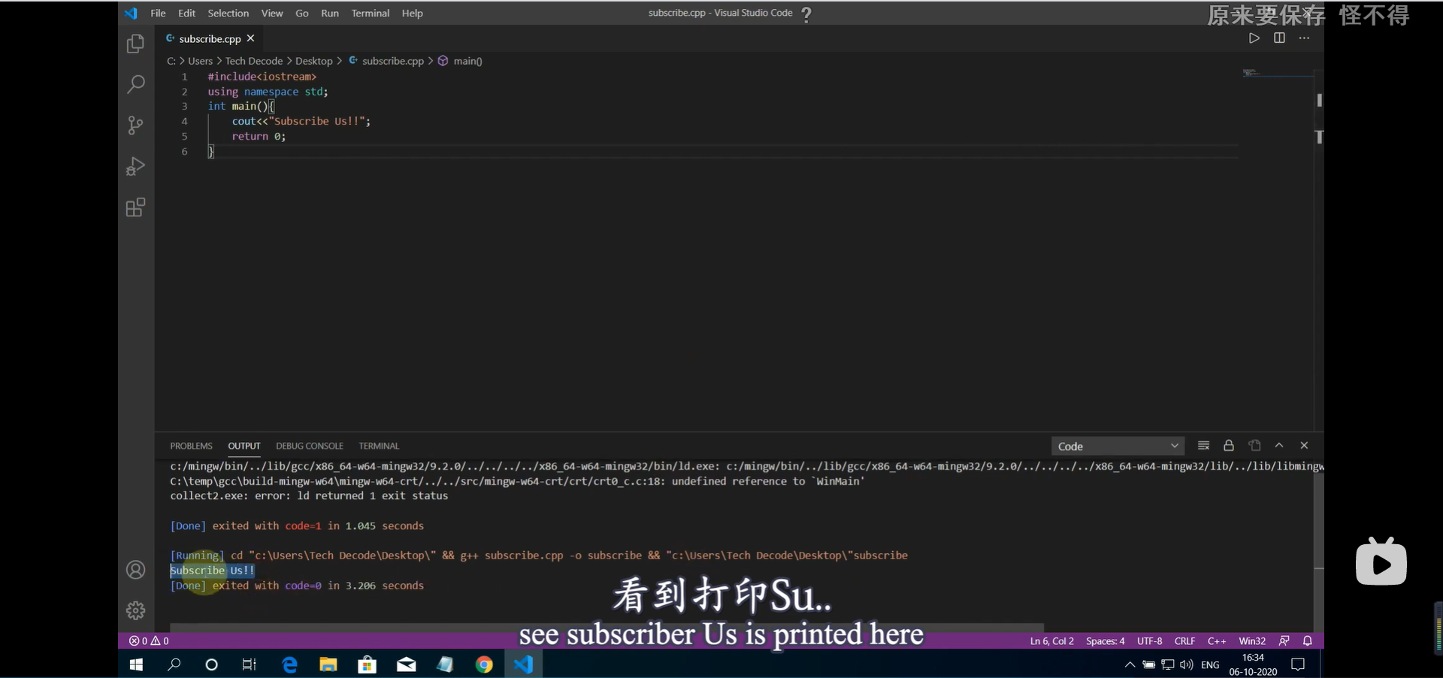Open the Search view in the activity bar
Viewport: 1443px width, 678px height.
135,84
